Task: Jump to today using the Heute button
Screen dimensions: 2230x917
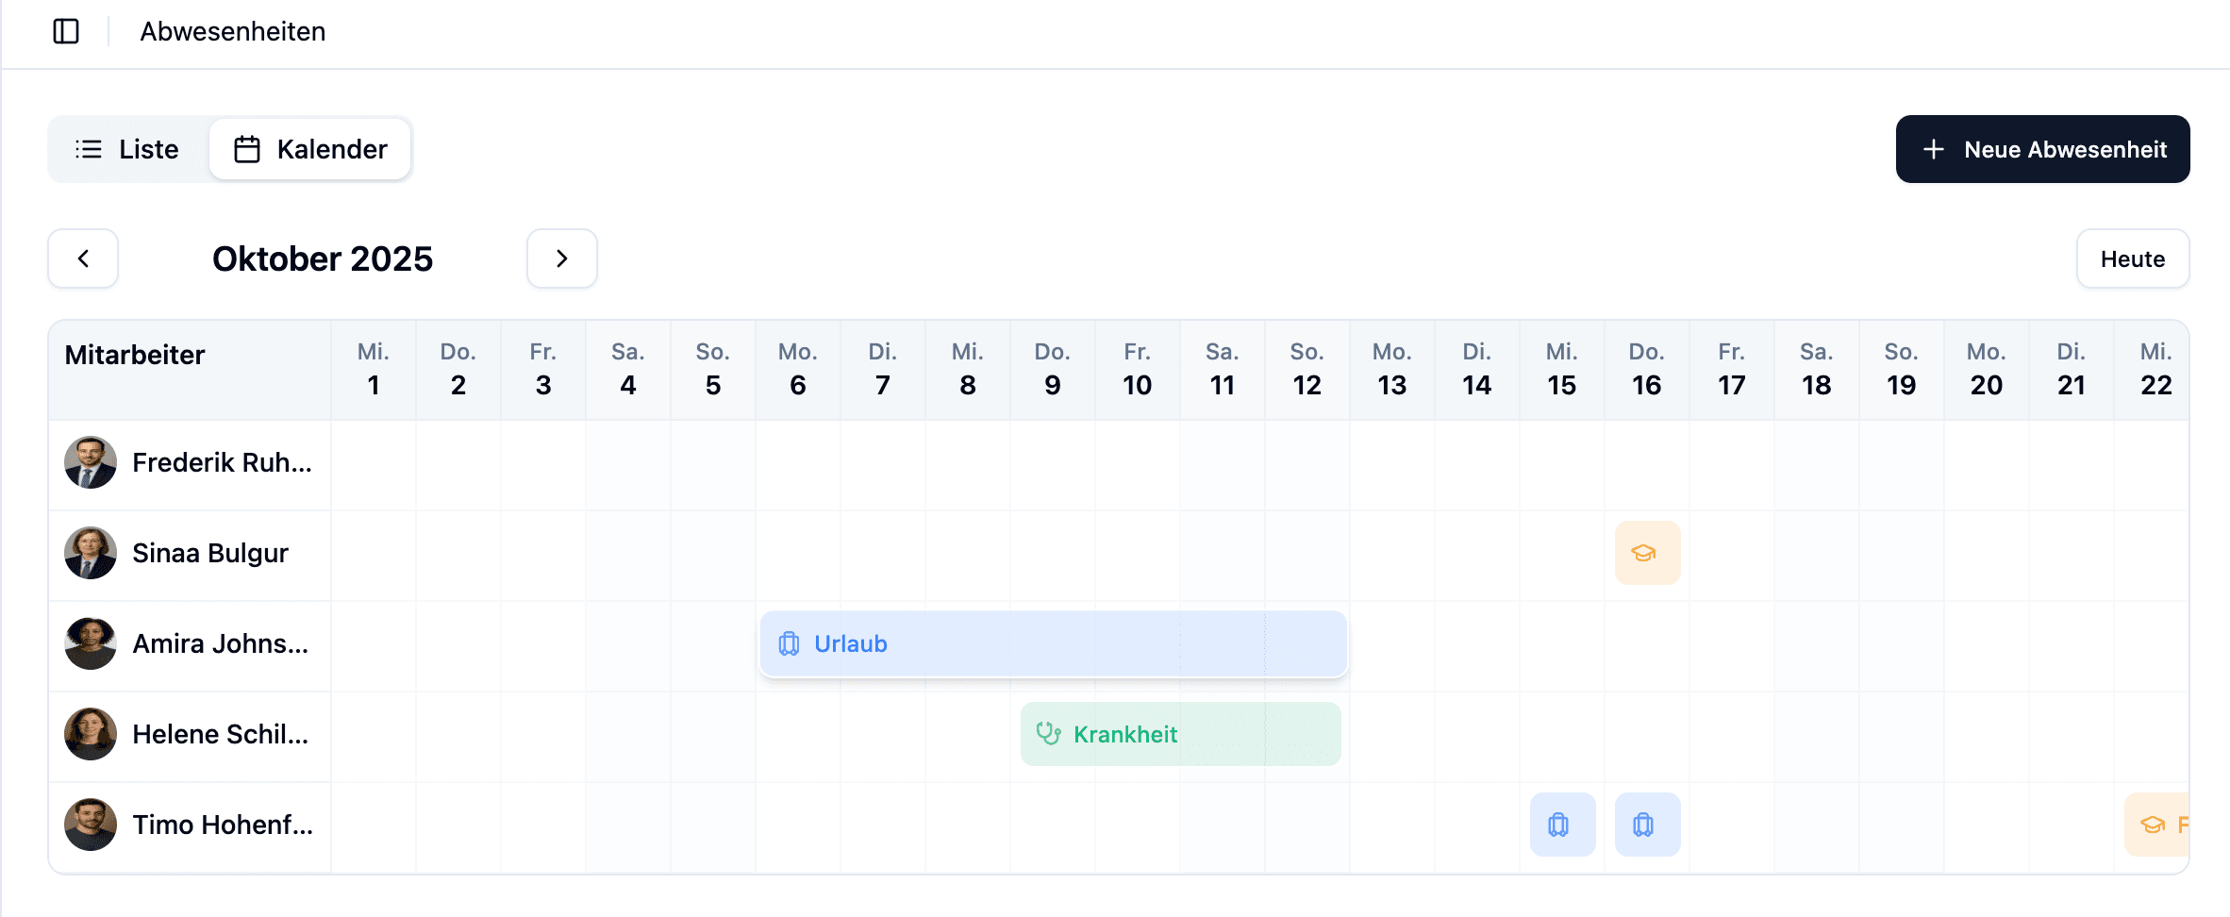Action: coord(2132,258)
